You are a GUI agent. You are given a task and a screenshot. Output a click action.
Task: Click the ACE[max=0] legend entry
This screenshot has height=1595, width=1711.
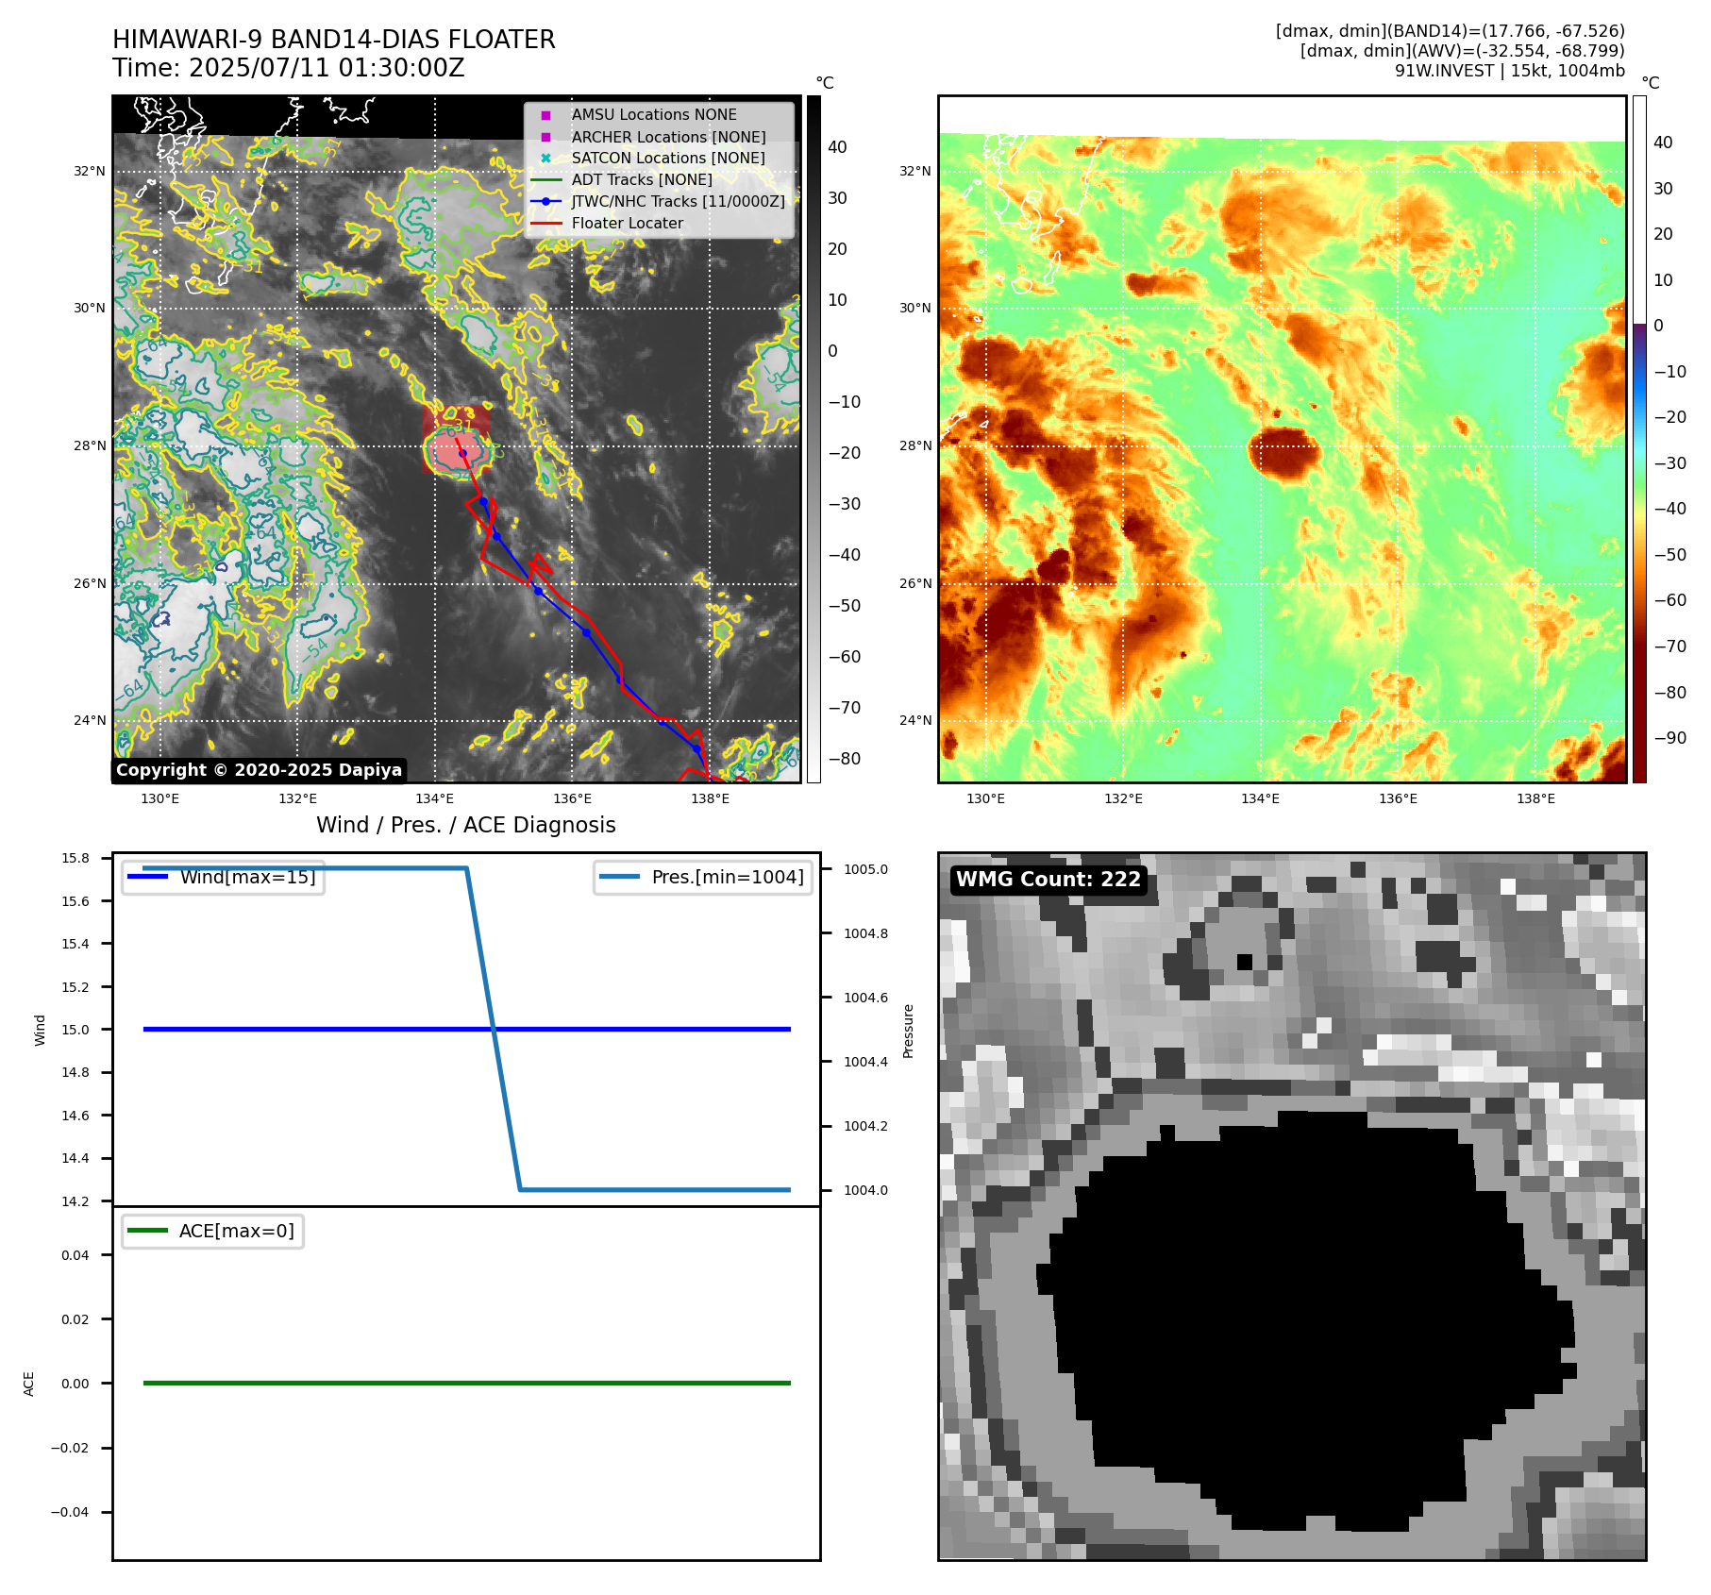pos(212,1231)
